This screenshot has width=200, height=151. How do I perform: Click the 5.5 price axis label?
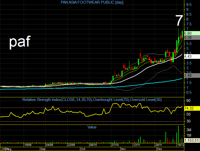coord(189,44)
